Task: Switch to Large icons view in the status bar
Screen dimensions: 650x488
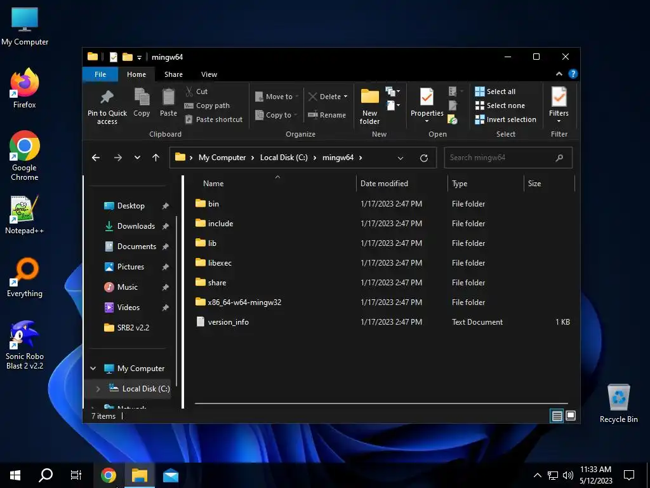Action: 571,416
